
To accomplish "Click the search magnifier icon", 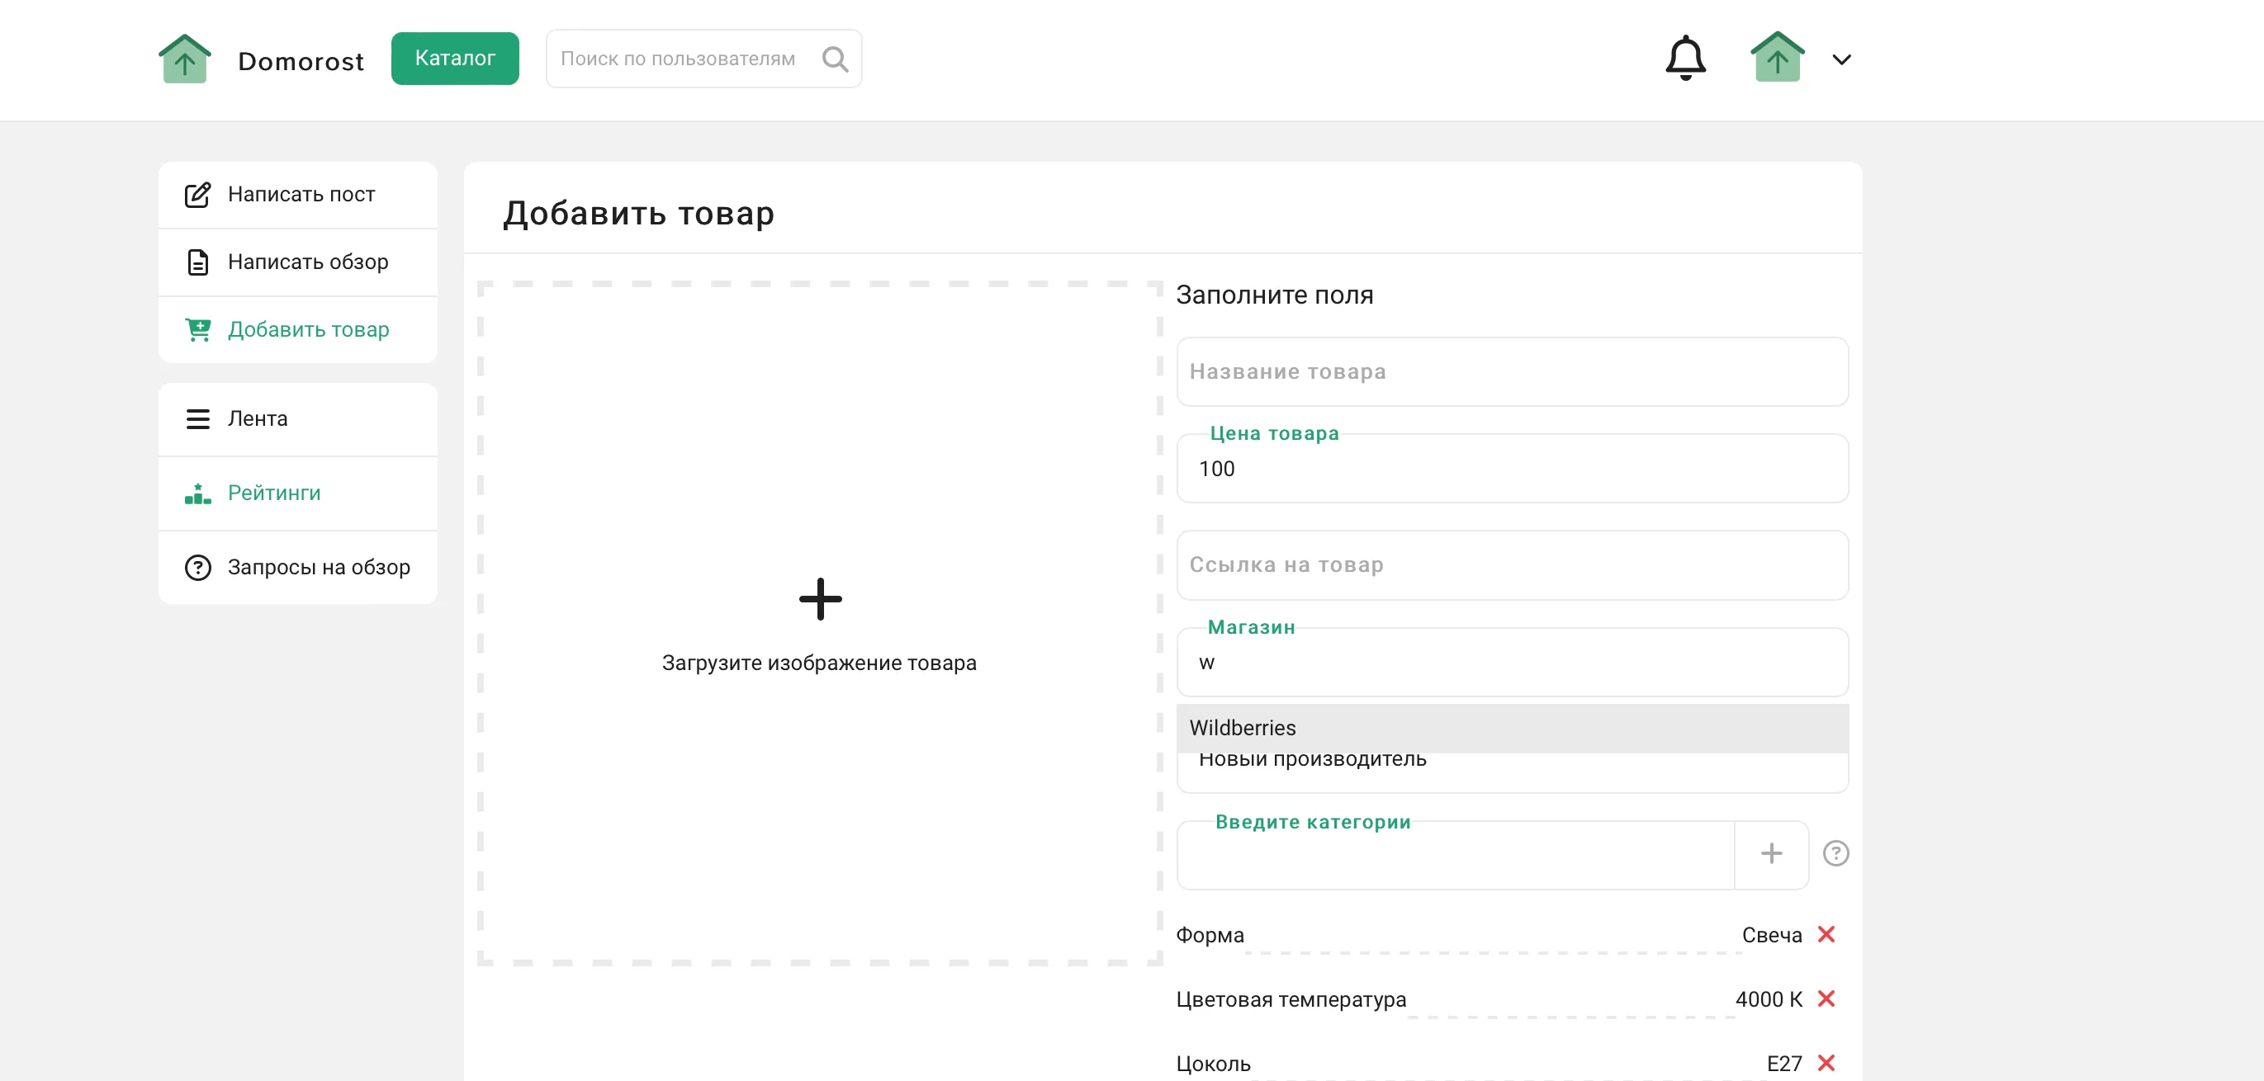I will click(x=834, y=59).
